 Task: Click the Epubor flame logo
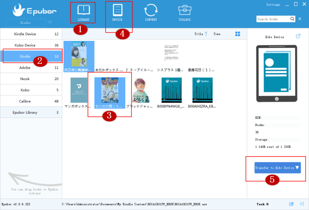click(x=19, y=10)
